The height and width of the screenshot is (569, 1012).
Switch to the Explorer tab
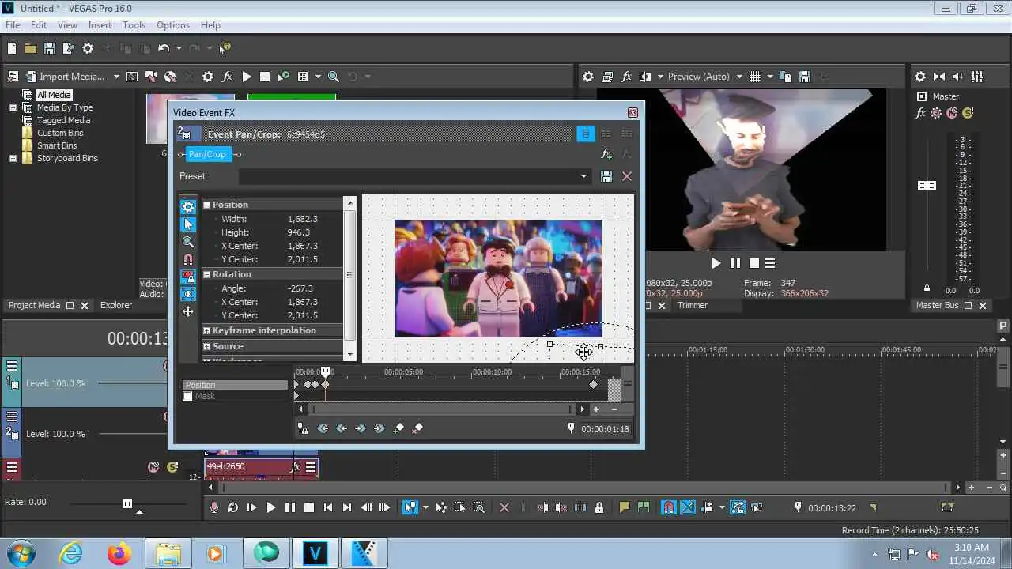[x=116, y=305]
